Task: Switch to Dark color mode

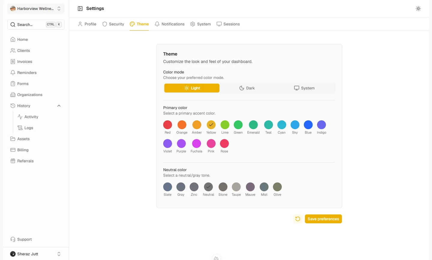Action: [247, 88]
